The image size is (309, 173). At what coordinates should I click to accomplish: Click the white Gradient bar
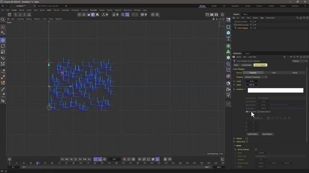(275, 90)
